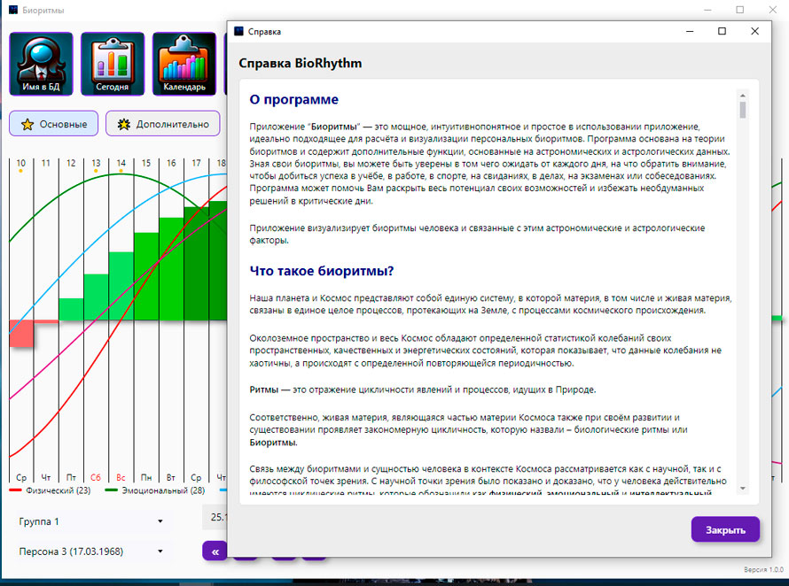This screenshot has height=586, width=789.
Task: Open the "Календарь" icon
Action: (184, 64)
